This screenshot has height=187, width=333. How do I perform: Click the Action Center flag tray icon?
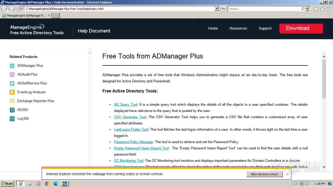point(308,184)
